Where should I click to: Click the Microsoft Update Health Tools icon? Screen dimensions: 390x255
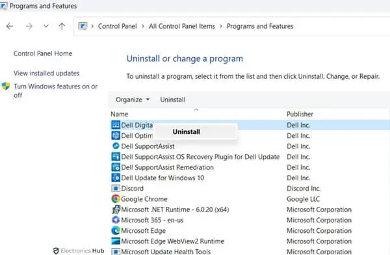click(116, 251)
